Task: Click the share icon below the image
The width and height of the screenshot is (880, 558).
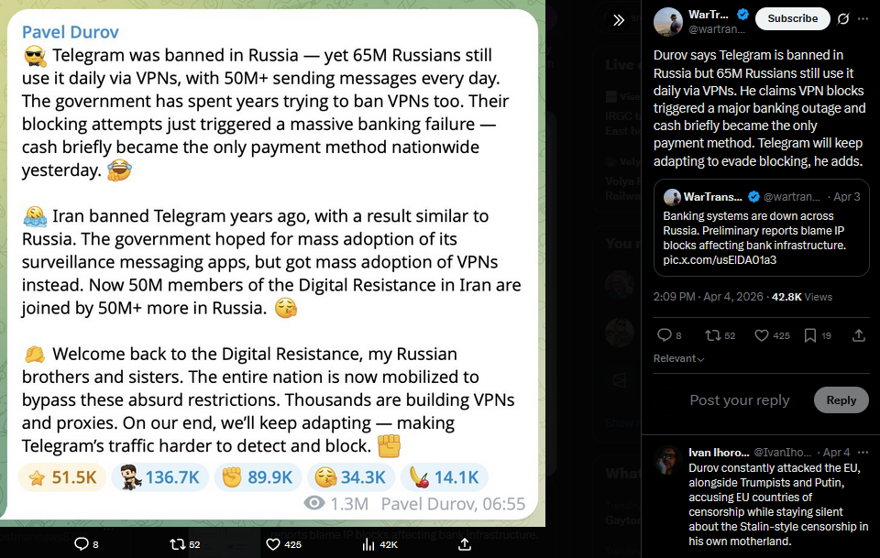Action: pos(464,544)
